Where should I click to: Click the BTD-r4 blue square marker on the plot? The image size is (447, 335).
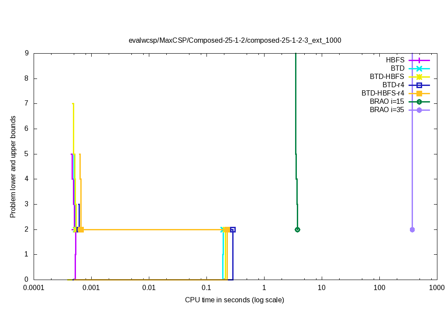[233, 229]
